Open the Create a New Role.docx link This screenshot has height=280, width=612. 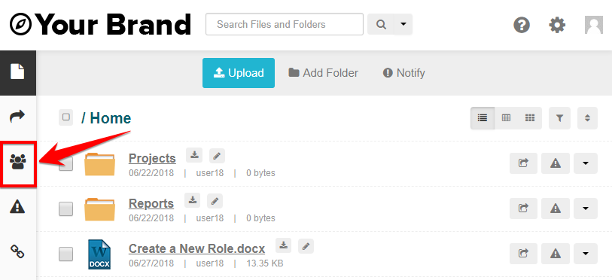196,248
